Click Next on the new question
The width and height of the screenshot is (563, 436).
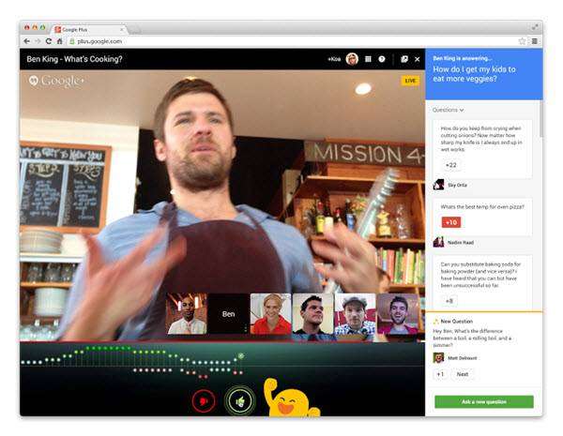462,374
